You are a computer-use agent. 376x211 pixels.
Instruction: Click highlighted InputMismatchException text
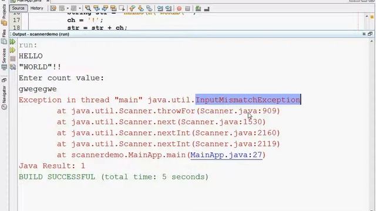pyautogui.click(x=248, y=100)
